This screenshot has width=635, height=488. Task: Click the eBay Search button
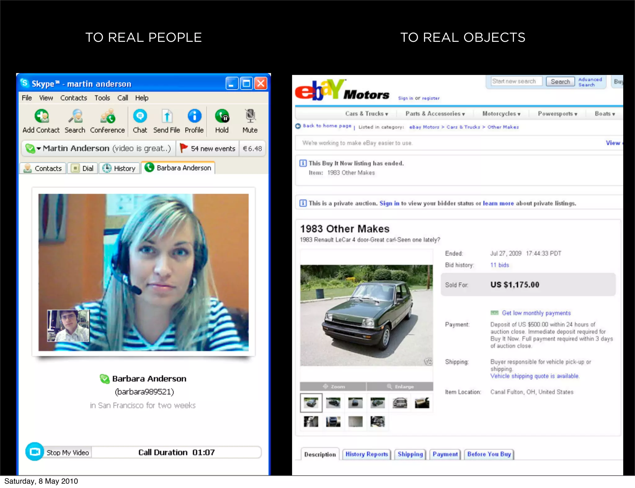(x=560, y=82)
